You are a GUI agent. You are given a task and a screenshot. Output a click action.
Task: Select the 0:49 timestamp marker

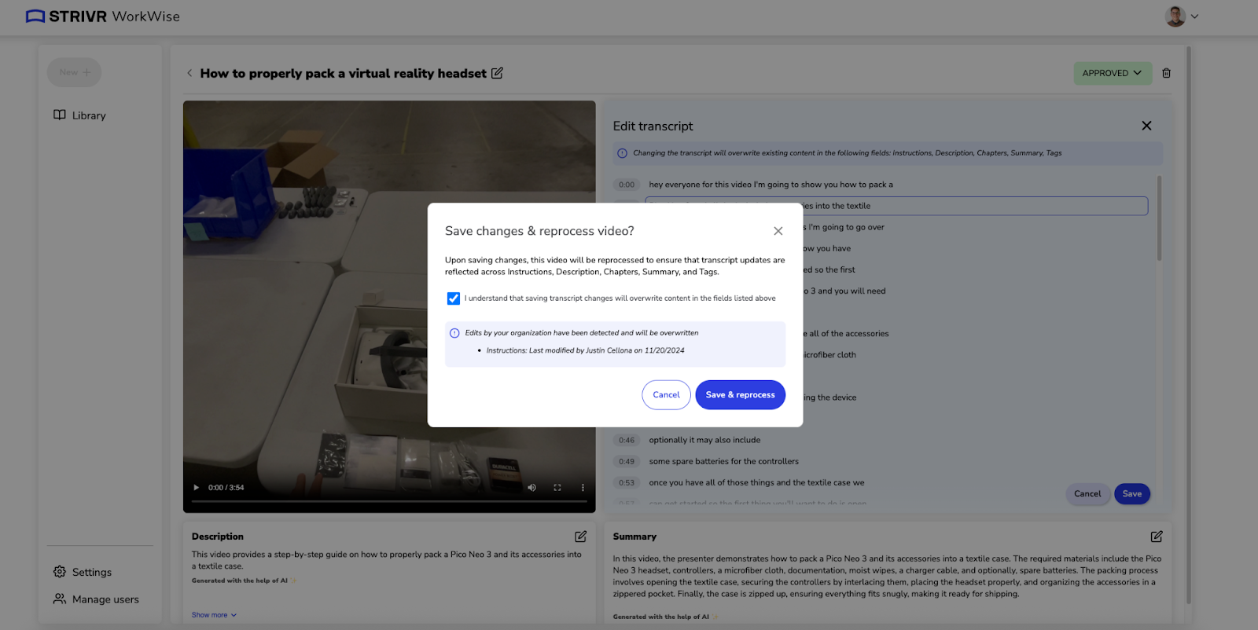(627, 462)
